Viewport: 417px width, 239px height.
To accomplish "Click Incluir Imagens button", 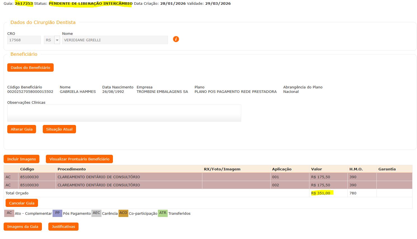I will [x=22, y=159].
